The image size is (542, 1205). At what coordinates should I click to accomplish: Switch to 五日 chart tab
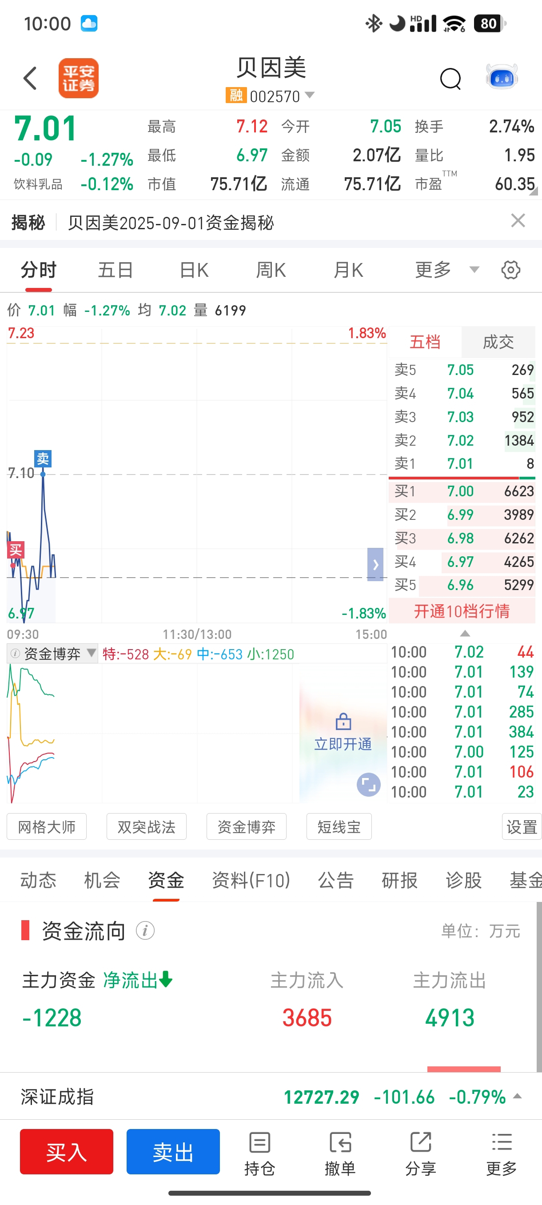point(116,270)
